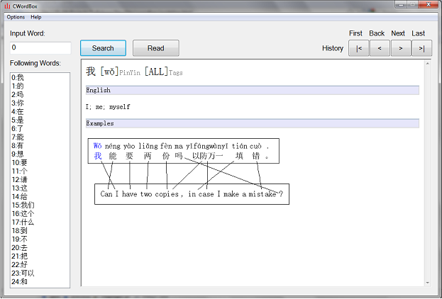Image resolution: width=442 pixels, height=299 pixels.
Task: Jump to last history entry
Action: 421,48
